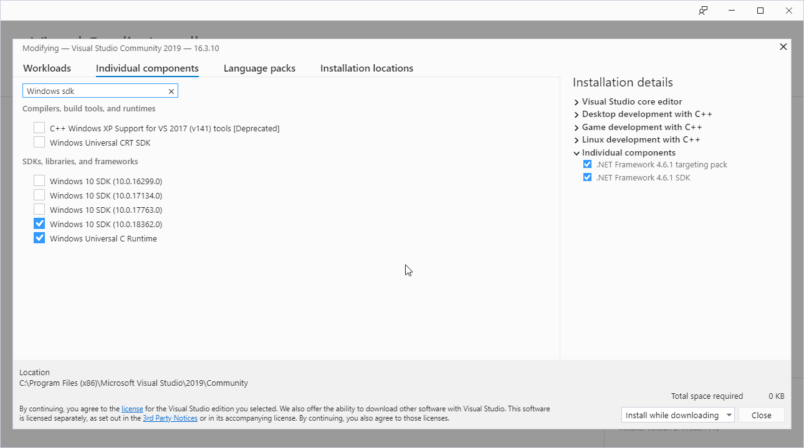The width and height of the screenshot is (804, 448).
Task: Click the checked box next to .NET Framework 4.6.1 SDK
Action: (587, 177)
